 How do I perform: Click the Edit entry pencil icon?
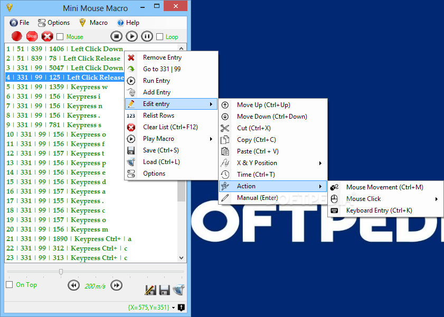click(x=131, y=104)
